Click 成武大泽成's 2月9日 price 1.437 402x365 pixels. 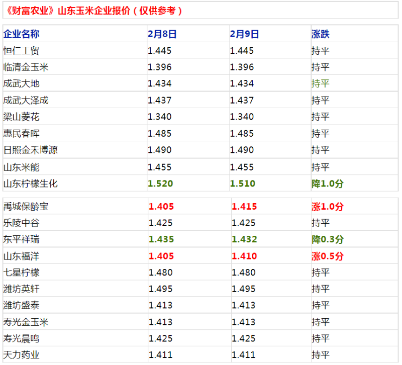click(x=242, y=100)
